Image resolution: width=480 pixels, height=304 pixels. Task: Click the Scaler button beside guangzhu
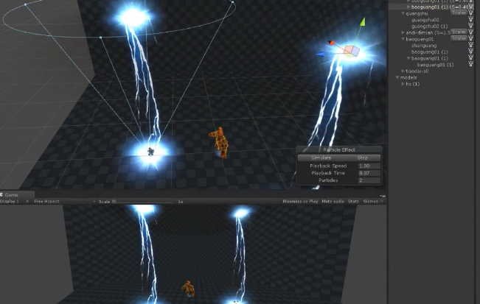(x=459, y=13)
